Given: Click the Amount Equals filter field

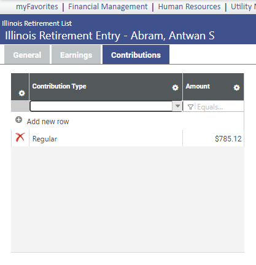Looking at the screenshot, I should 219,107.
